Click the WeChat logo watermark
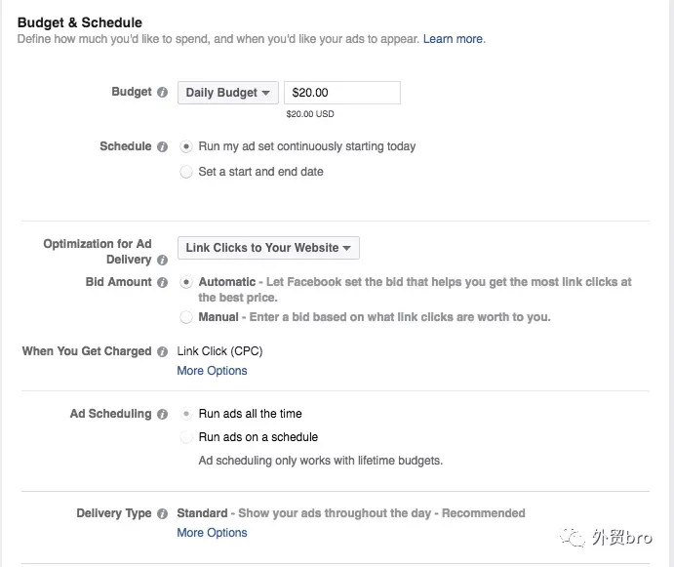 pos(573,537)
